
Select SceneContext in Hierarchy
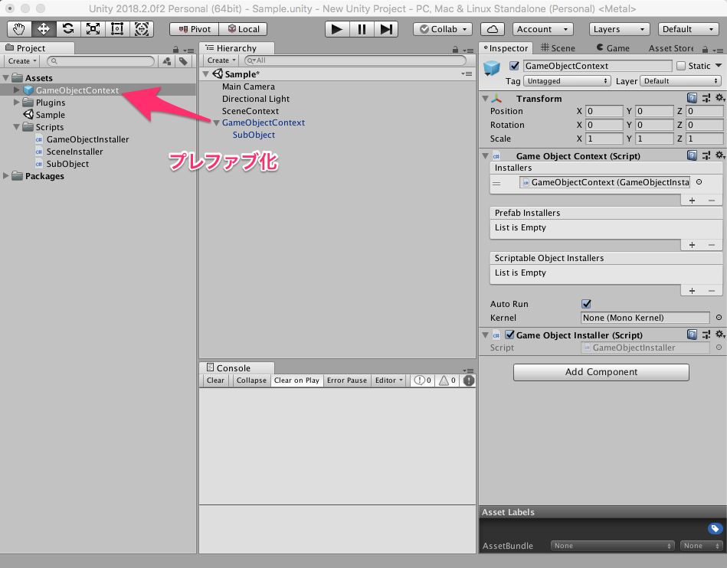251,111
